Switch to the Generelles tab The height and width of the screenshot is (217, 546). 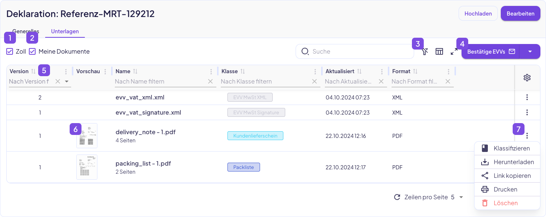click(26, 31)
